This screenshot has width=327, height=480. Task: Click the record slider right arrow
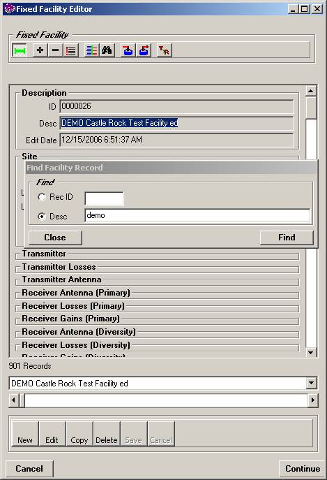click(x=313, y=400)
